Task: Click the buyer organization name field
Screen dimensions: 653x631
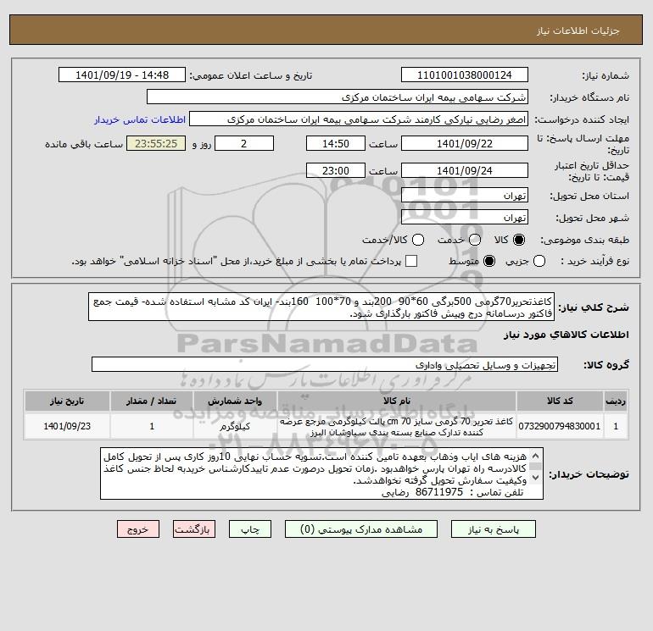Action: point(338,97)
